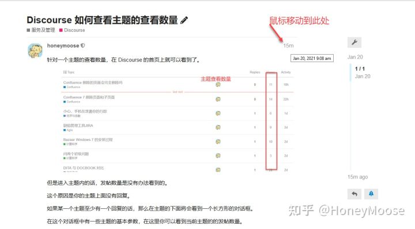Click the 15m post timestamp
Screen dimensions: 415x229
point(288,45)
